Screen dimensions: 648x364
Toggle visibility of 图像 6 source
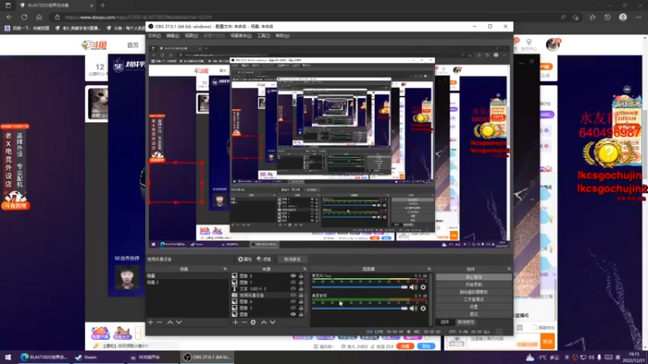[x=293, y=302]
